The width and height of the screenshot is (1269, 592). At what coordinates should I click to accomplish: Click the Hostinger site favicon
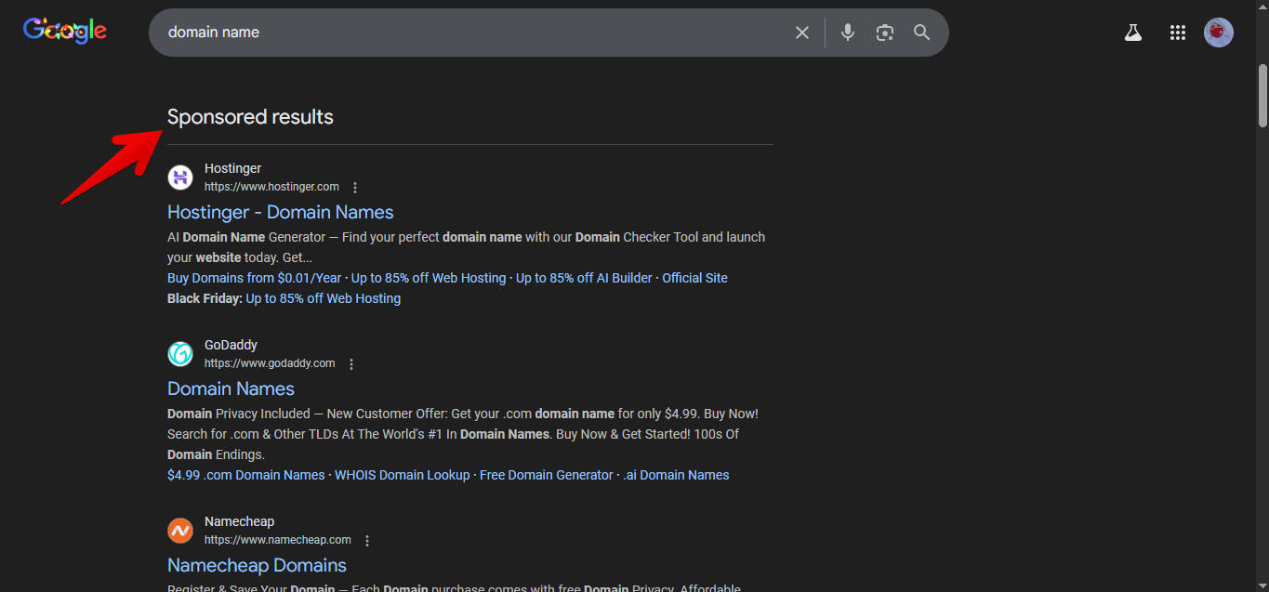180,178
